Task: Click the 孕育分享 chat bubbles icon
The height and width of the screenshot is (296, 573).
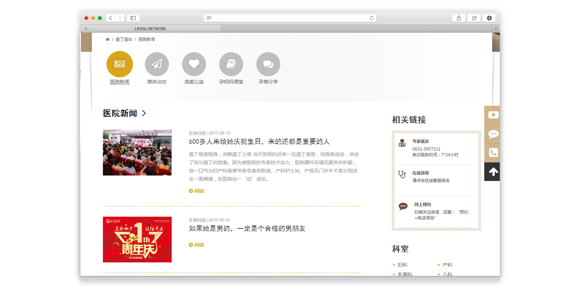Action: [268, 64]
